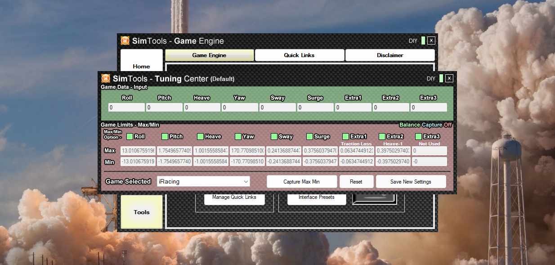This screenshot has width=555, height=265.
Task: Click the green DIY indicator in Tuning Center
Action: (x=441, y=78)
